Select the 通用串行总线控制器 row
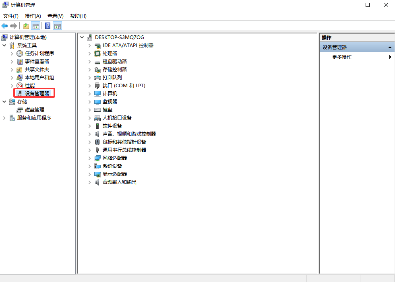395x282 pixels. tap(124, 150)
